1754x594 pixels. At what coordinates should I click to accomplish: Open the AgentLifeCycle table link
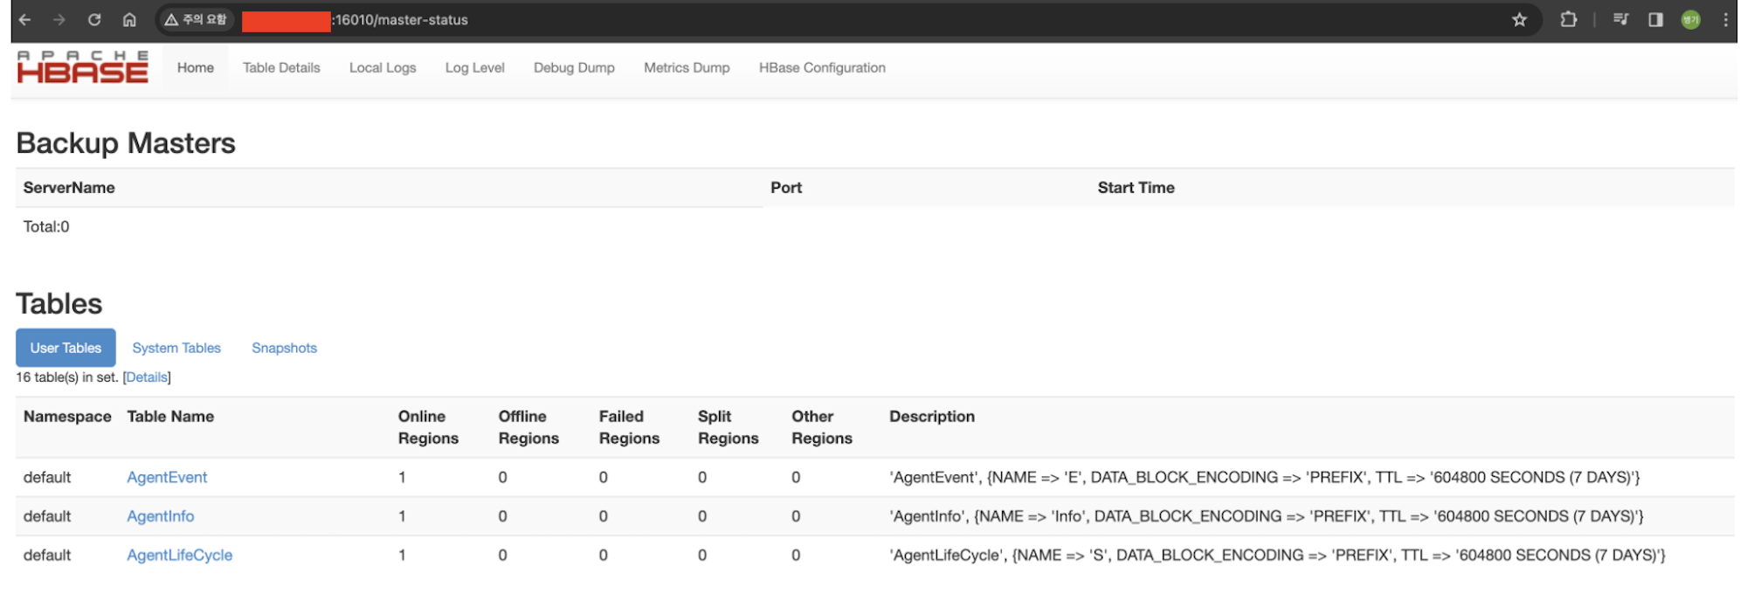tap(180, 555)
